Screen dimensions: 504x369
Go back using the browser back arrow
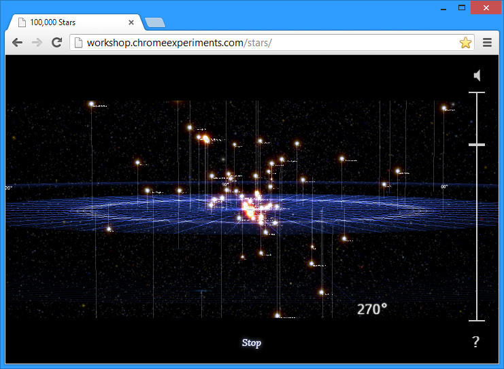18,43
